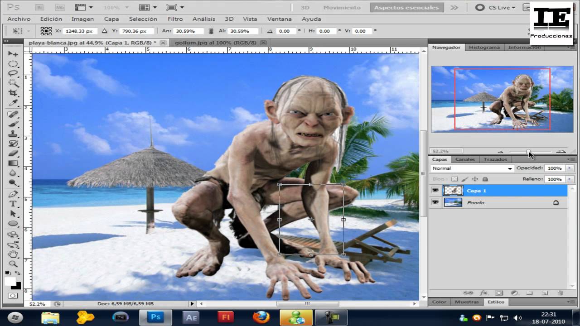Image resolution: width=580 pixels, height=326 pixels.
Task: Click the X position input field
Action: tap(80, 31)
